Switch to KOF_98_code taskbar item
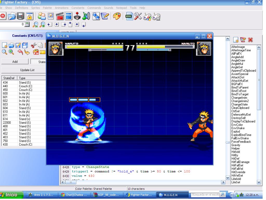 [x=107, y=195]
